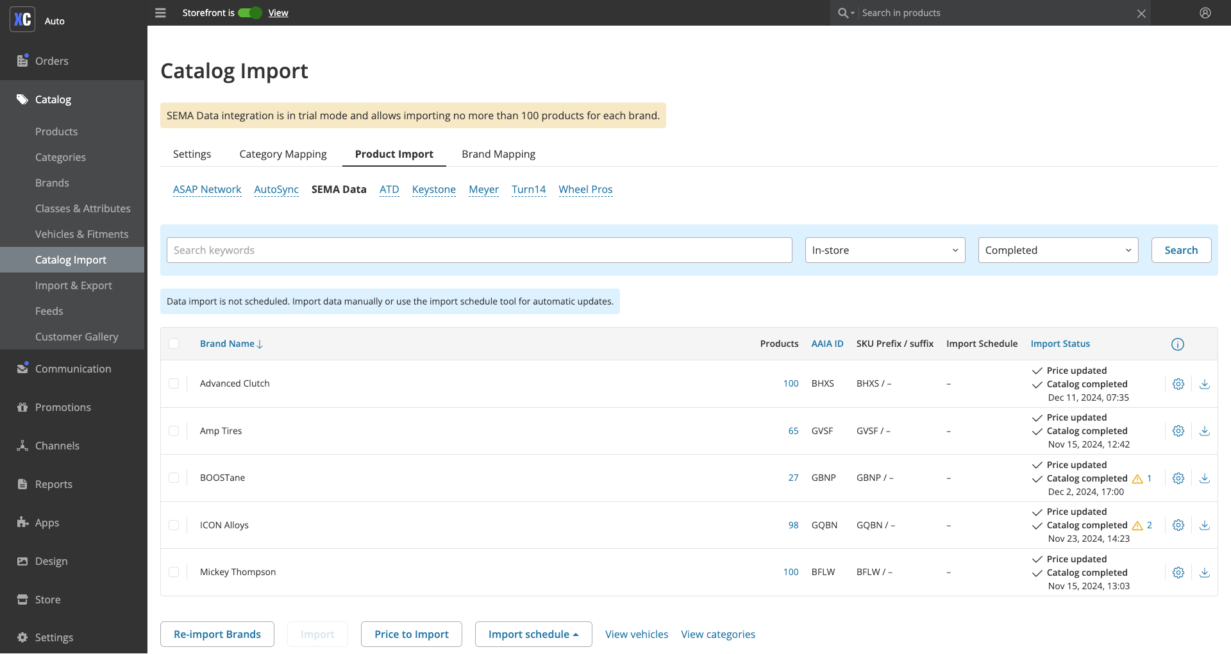Open the user profile icon
1231x654 pixels.
tap(1205, 13)
